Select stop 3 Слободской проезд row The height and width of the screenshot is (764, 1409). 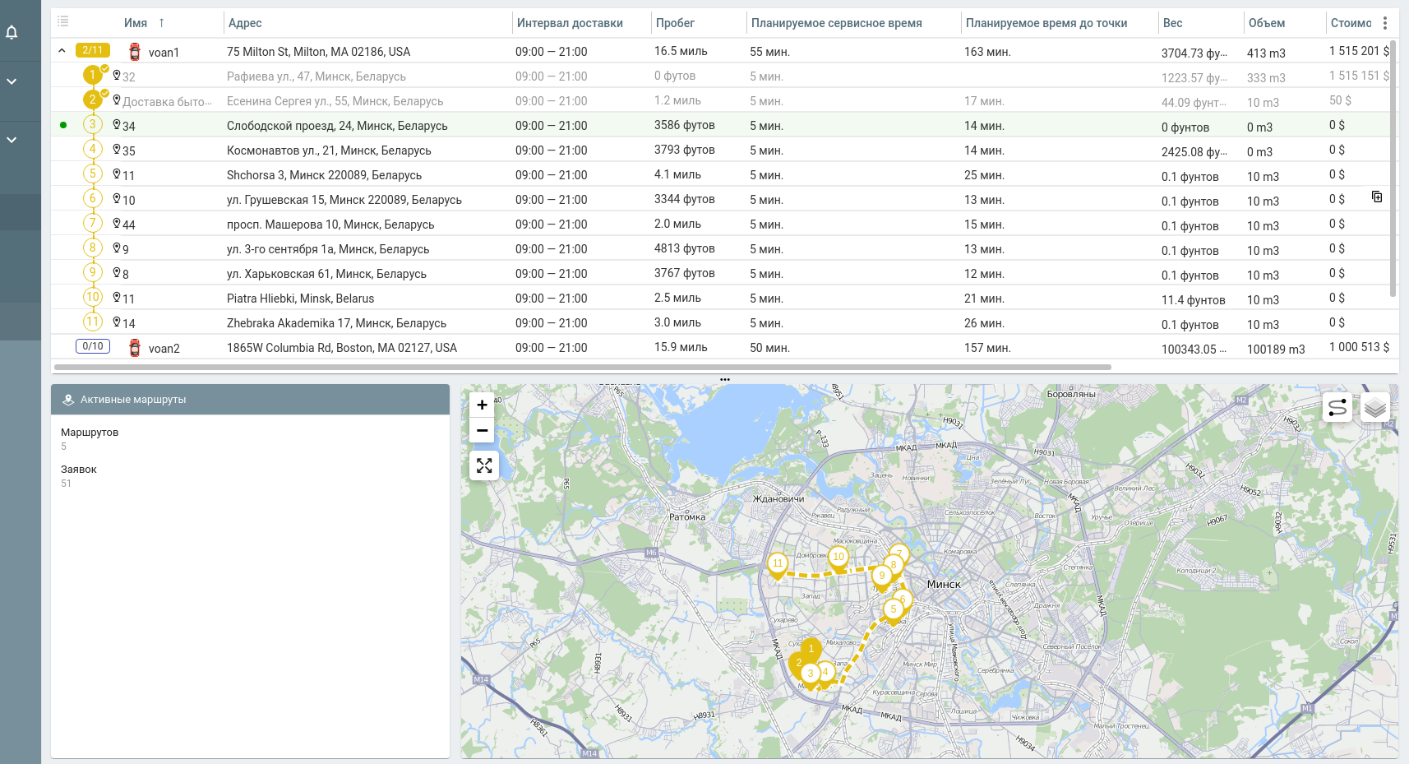point(337,126)
